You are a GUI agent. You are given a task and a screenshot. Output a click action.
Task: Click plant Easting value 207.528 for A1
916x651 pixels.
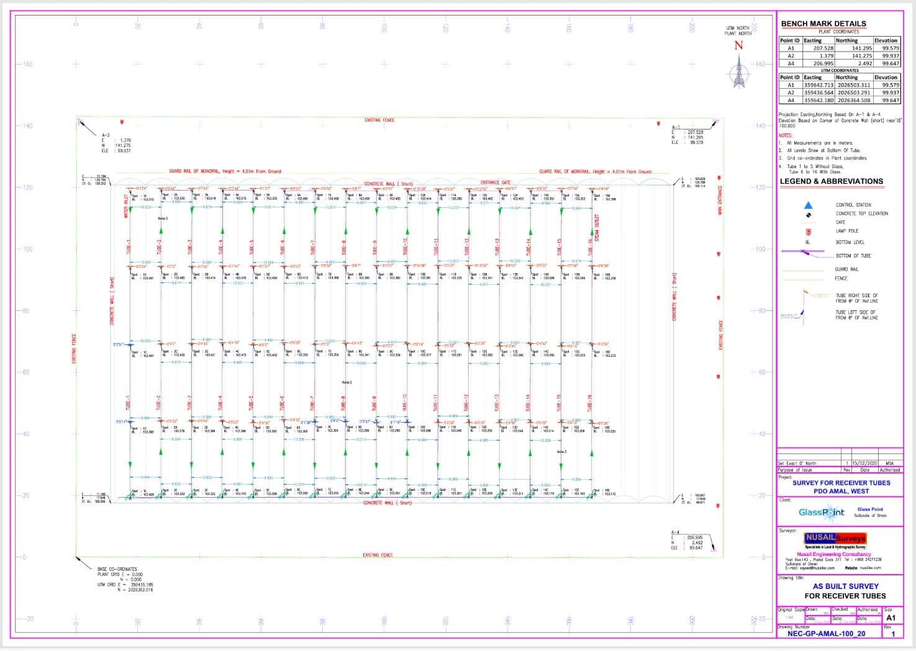[x=823, y=48]
